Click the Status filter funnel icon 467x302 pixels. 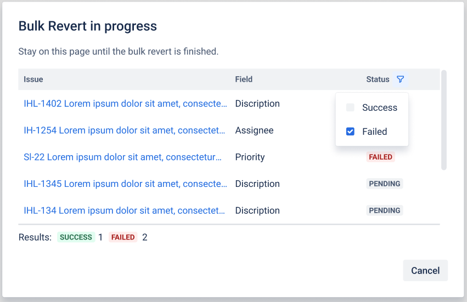401,79
